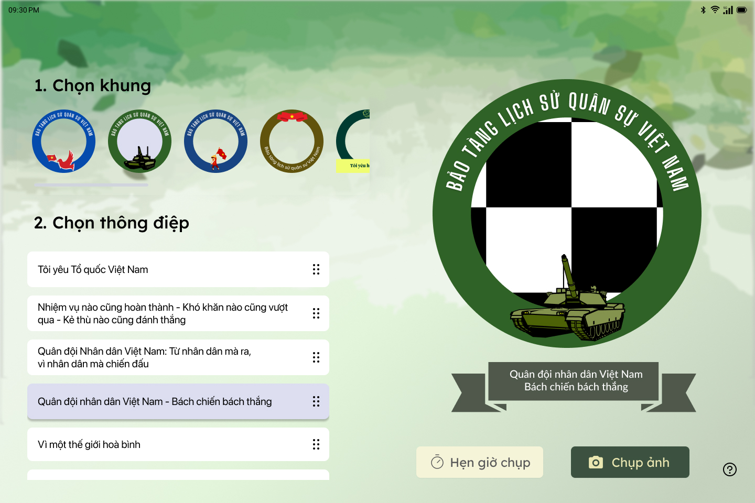Tap the 'Chụp ảnh' camera button

[630, 462]
